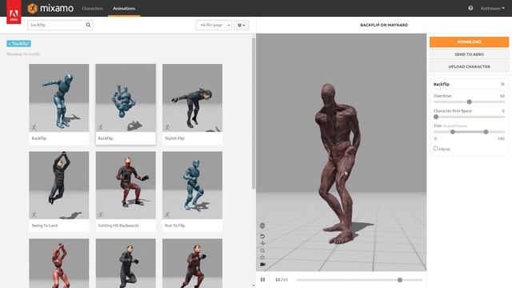Click the frame counter text
This screenshot has height=288, width=512.
(x=282, y=280)
